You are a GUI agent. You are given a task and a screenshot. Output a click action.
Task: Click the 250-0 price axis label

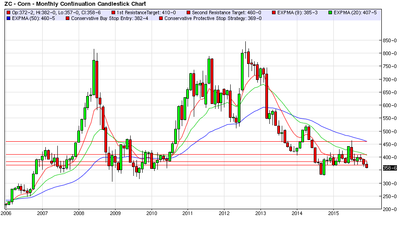(x=389, y=196)
